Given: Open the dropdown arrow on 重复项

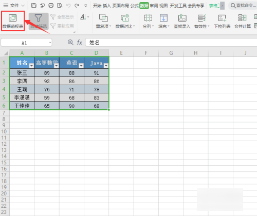Looking at the screenshot, I should click(x=111, y=26).
